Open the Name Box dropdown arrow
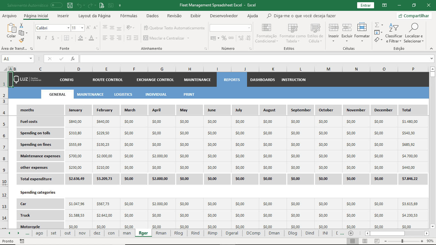436x245 pixels. [x=31, y=59]
